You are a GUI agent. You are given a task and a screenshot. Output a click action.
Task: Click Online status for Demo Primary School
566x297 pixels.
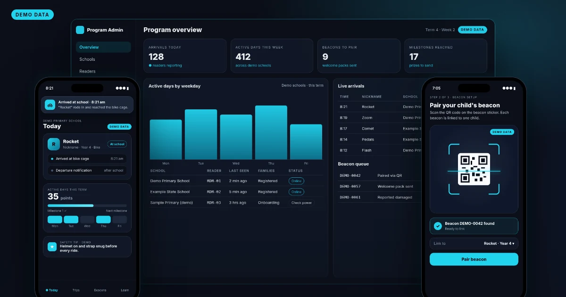(x=296, y=181)
